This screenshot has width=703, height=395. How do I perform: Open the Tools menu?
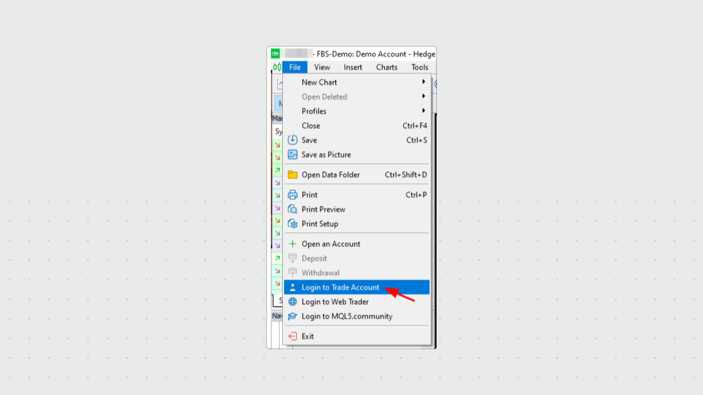(419, 67)
